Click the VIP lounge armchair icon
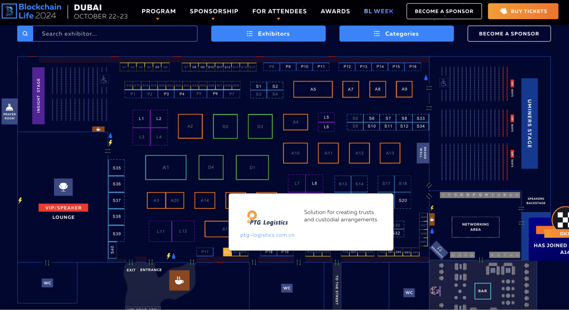 [63, 187]
